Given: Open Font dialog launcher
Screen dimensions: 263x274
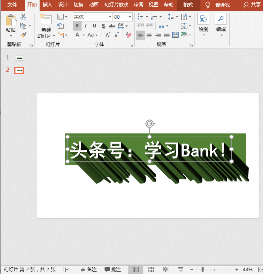Looking at the screenshot, I should coord(131,45).
